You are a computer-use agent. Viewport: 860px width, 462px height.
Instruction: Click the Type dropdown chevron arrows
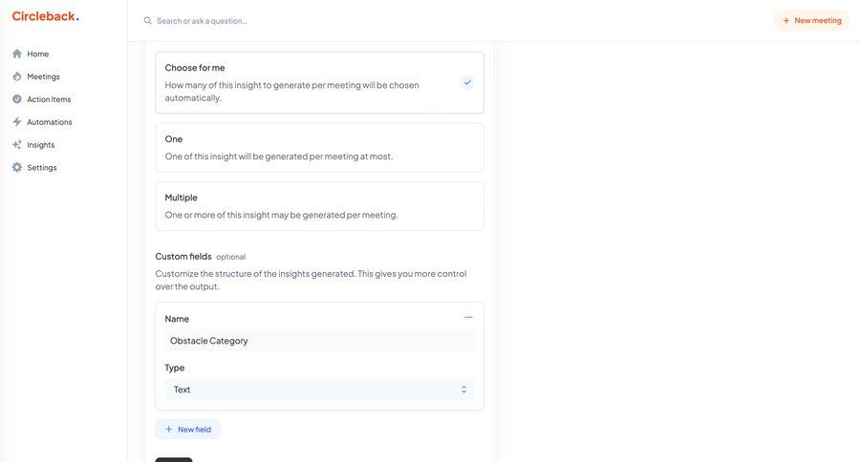(x=464, y=389)
